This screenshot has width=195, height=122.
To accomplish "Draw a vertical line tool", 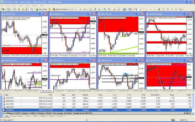I will coord(146,9).
